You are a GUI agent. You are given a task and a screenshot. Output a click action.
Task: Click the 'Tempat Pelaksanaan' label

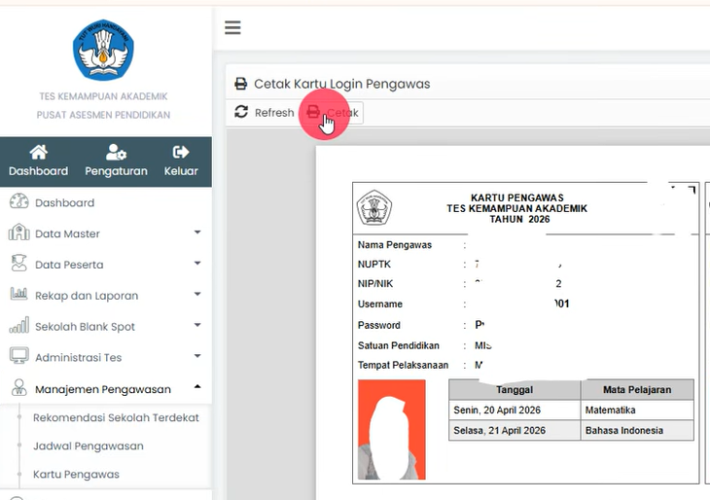pos(403,365)
